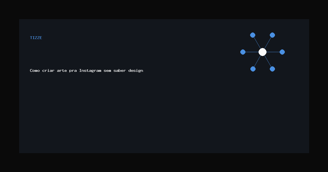The width and height of the screenshot is (328, 172).
Task: Click the leftmost blue node of the hub
Action: [243, 52]
